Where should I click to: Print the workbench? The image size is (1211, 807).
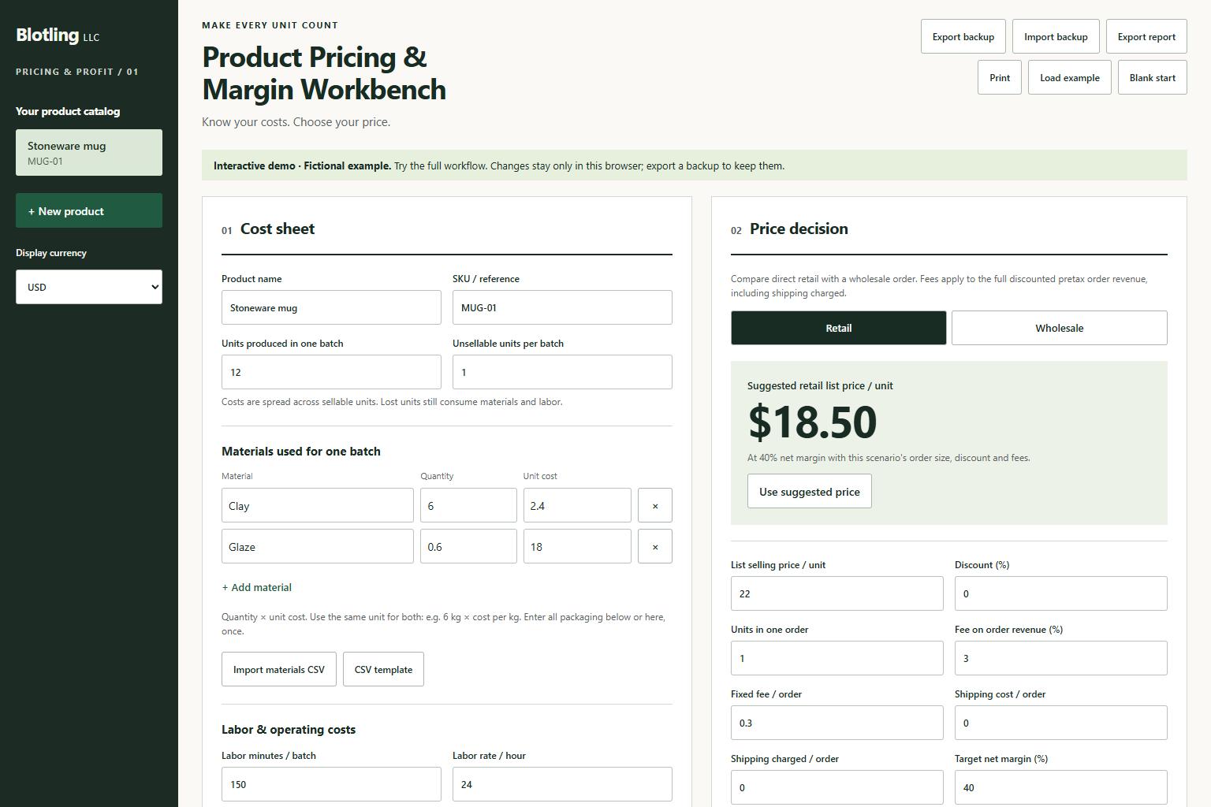[1000, 77]
